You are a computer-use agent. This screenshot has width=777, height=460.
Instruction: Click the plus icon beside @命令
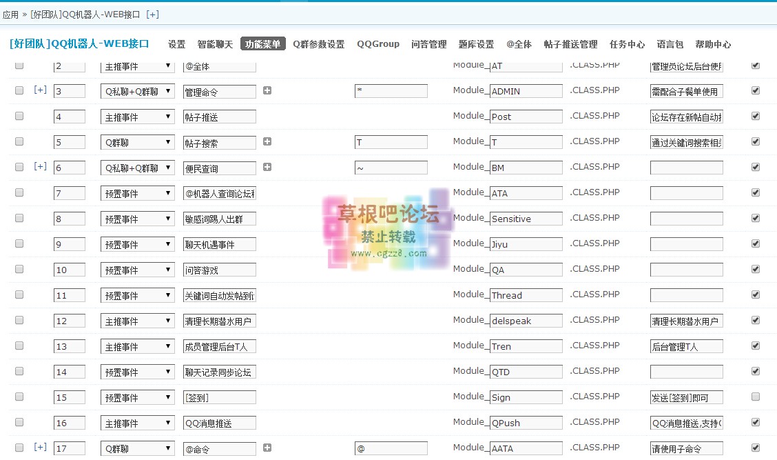pyautogui.click(x=267, y=448)
